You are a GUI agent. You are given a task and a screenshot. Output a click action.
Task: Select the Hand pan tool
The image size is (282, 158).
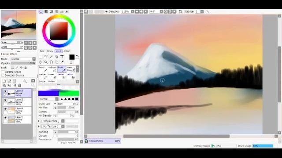57,62
